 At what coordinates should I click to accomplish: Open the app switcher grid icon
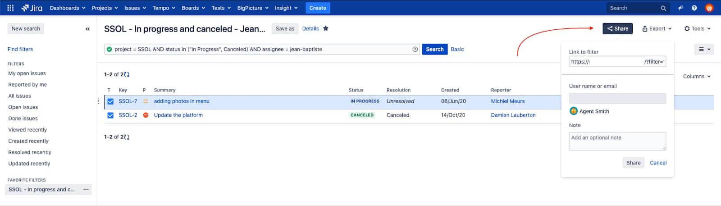pos(10,8)
